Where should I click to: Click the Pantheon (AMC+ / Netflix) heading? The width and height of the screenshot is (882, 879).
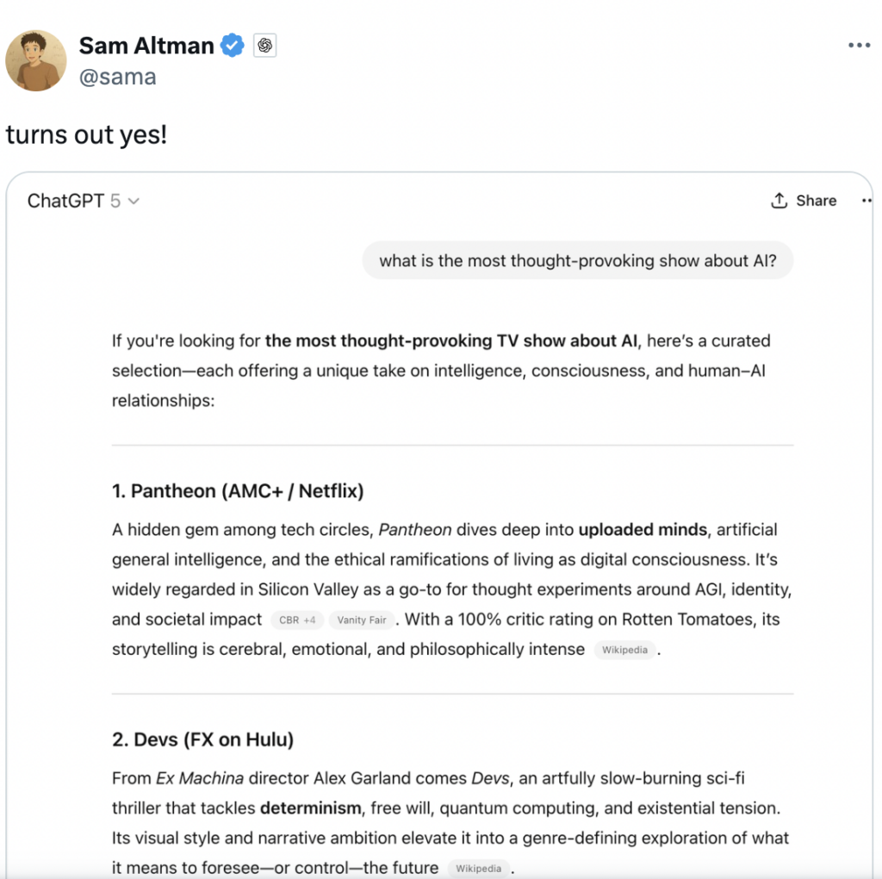click(x=238, y=491)
